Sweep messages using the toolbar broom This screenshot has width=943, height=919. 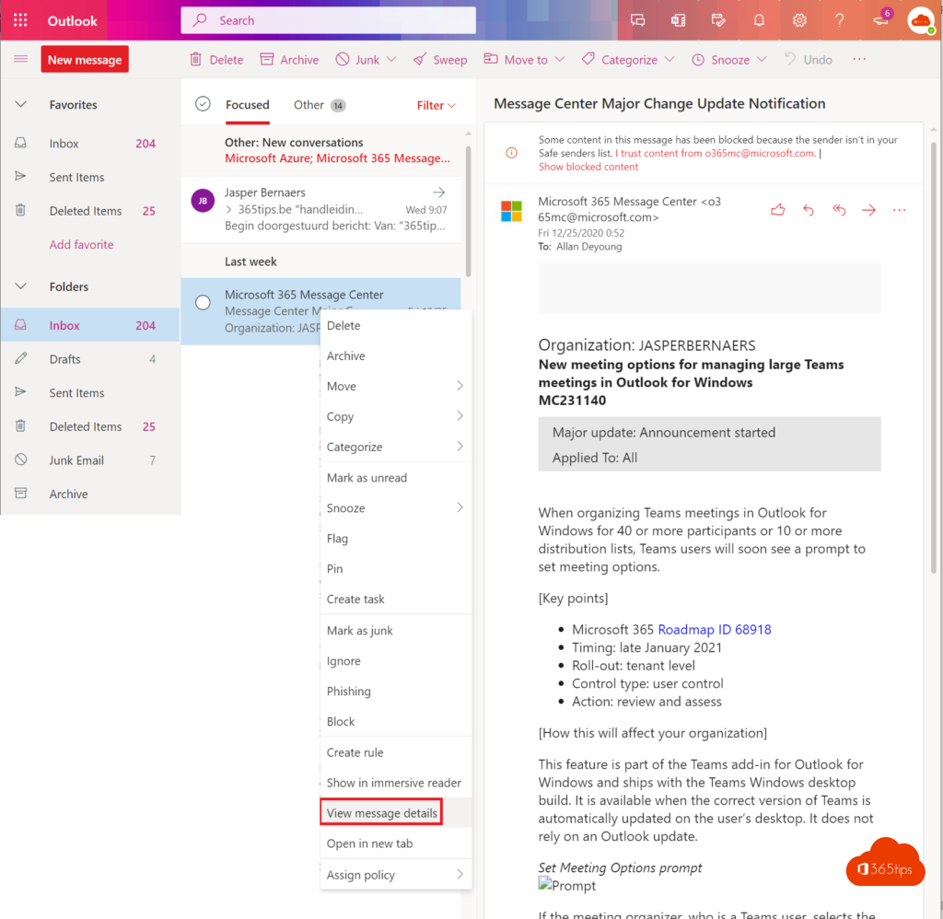click(x=440, y=60)
